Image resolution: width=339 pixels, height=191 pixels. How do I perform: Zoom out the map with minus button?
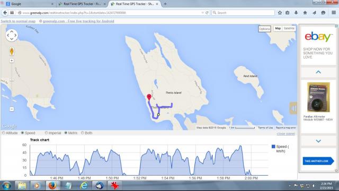[12, 109]
